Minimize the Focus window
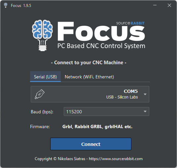 155,5
